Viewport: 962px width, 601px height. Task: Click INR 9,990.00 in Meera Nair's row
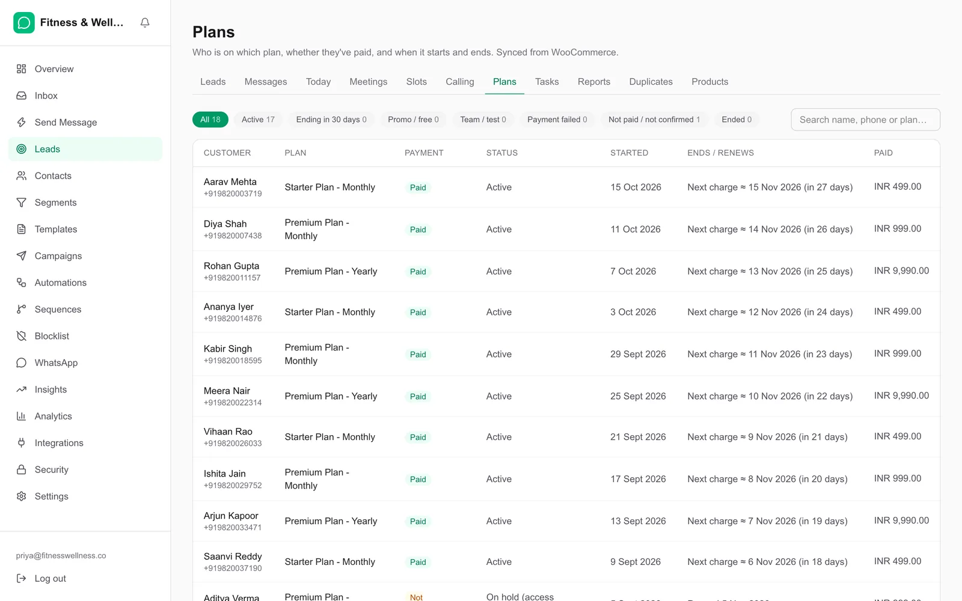click(901, 396)
